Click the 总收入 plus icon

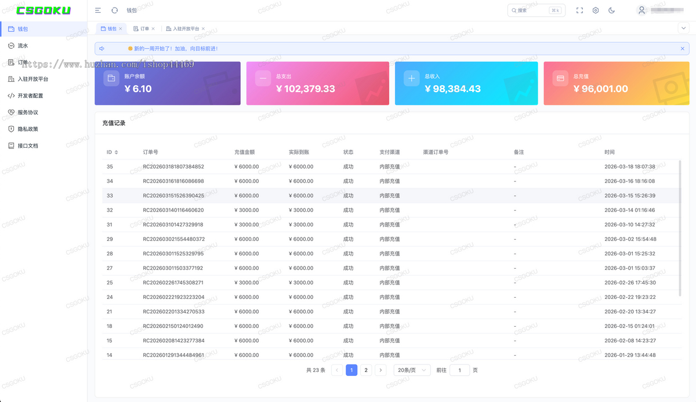click(x=411, y=78)
